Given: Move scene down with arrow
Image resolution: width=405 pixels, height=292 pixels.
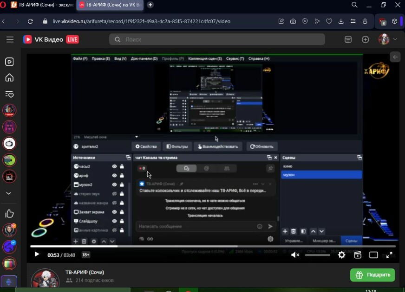Looking at the screenshot, I should tap(321, 231).
